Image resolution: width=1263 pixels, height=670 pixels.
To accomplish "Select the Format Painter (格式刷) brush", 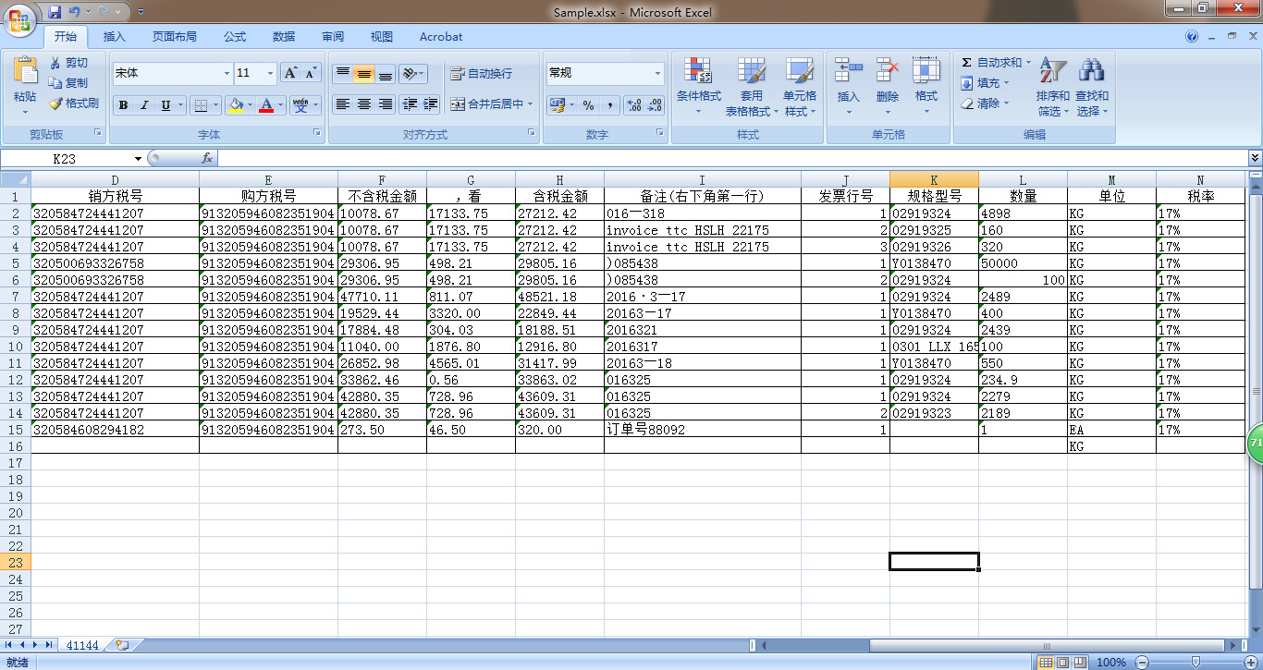I will 55,104.
